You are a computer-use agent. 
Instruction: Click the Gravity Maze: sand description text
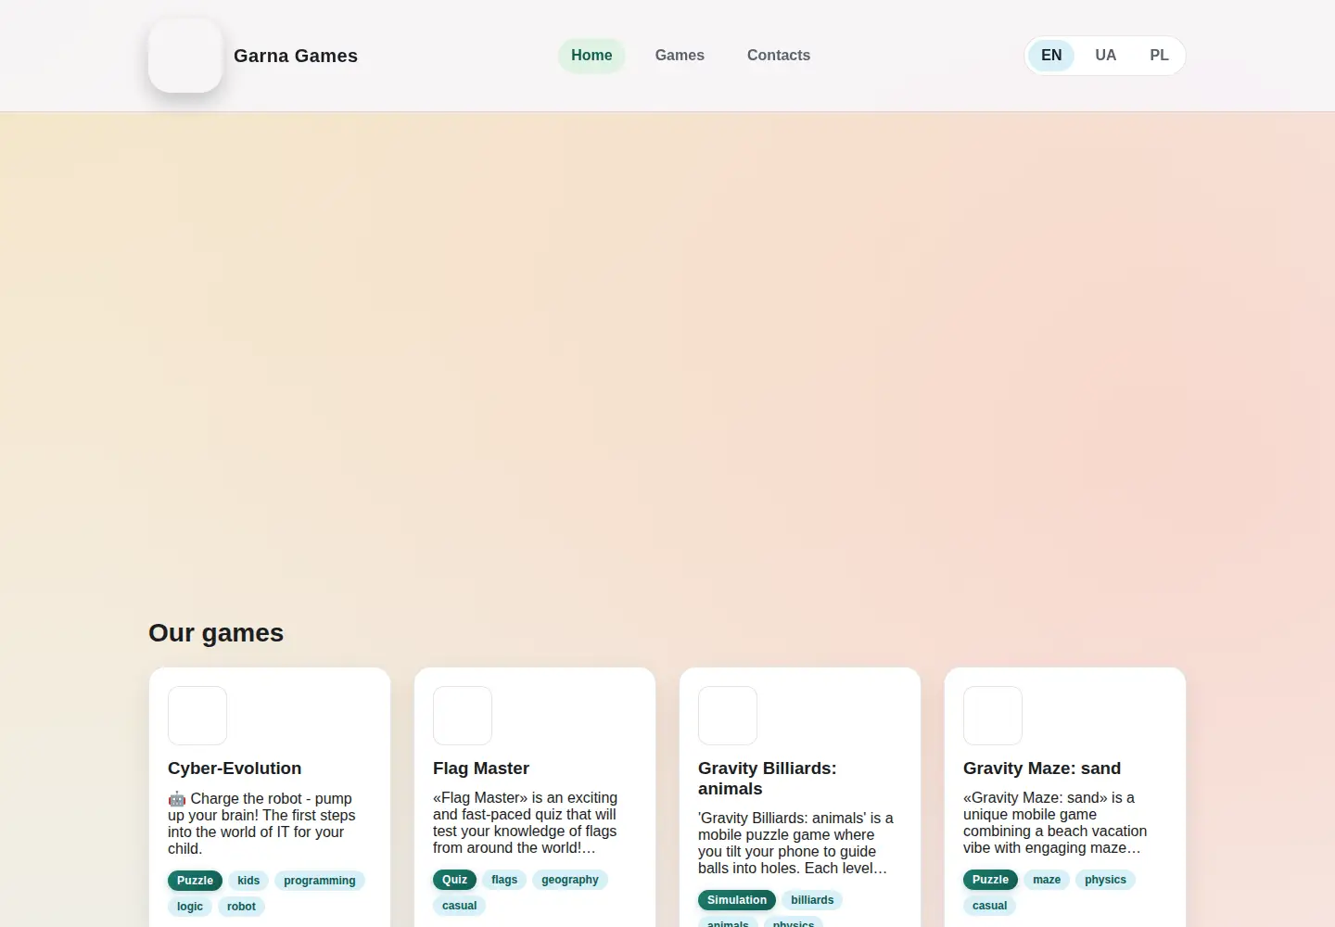point(1055,822)
